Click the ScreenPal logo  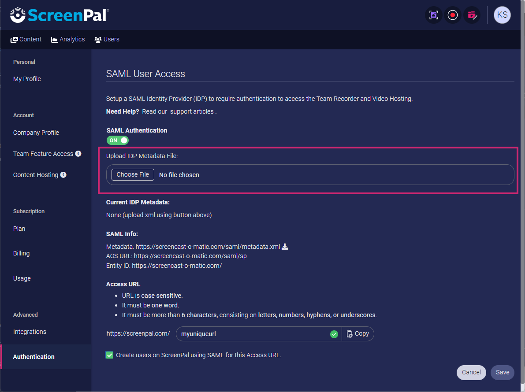pos(59,15)
